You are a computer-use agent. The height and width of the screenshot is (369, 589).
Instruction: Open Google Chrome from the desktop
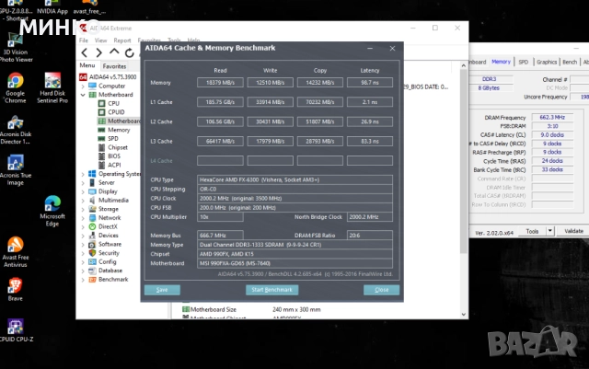pyautogui.click(x=16, y=81)
